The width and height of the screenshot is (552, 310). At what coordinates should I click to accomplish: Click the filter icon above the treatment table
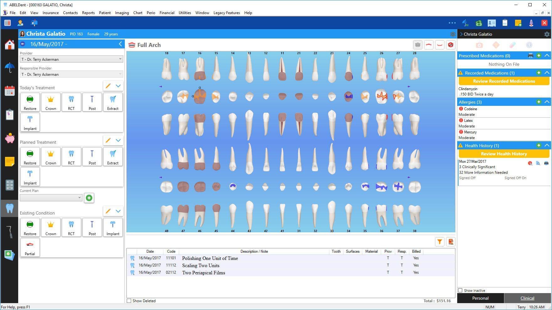click(440, 241)
